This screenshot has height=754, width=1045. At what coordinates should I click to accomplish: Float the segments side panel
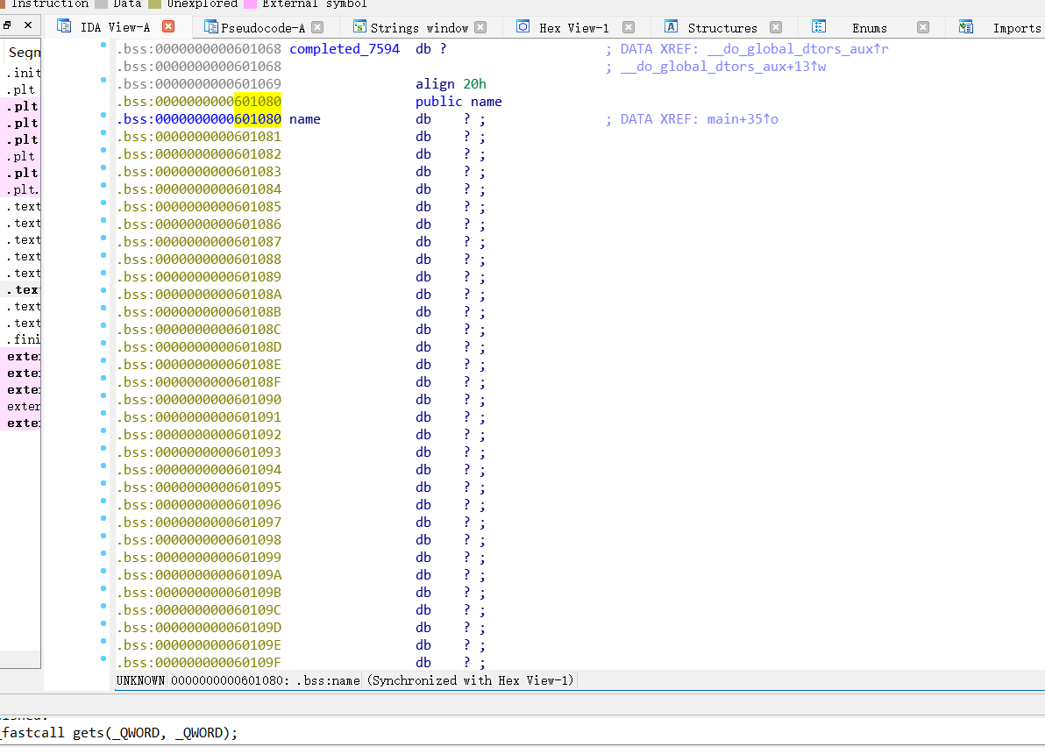(x=7, y=25)
